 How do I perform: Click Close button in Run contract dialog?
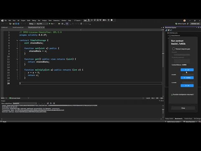[183, 108]
